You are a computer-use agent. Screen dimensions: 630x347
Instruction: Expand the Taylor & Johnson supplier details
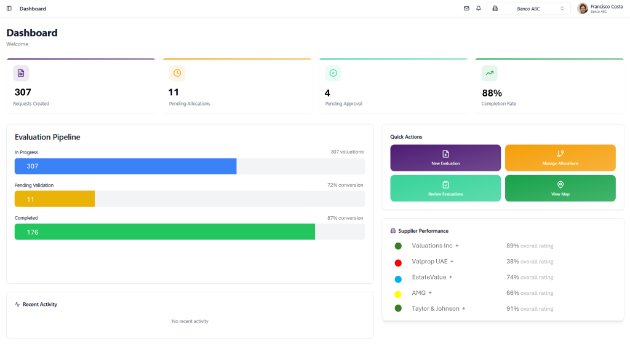point(464,309)
